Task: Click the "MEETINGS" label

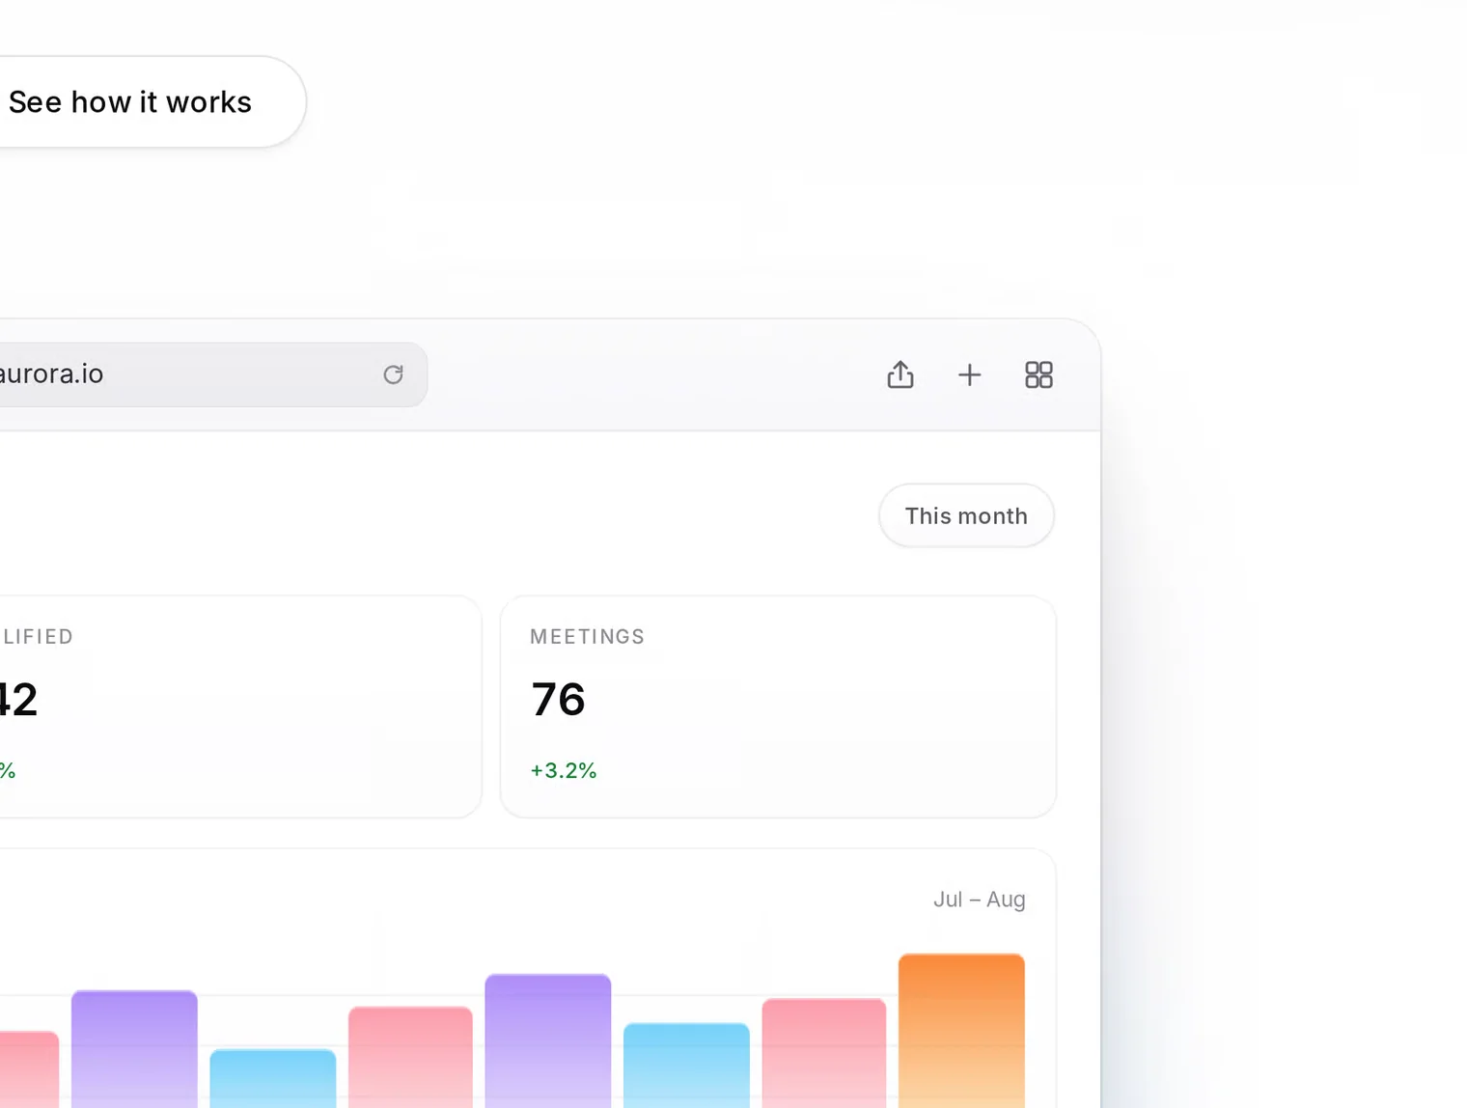Action: pyautogui.click(x=587, y=637)
